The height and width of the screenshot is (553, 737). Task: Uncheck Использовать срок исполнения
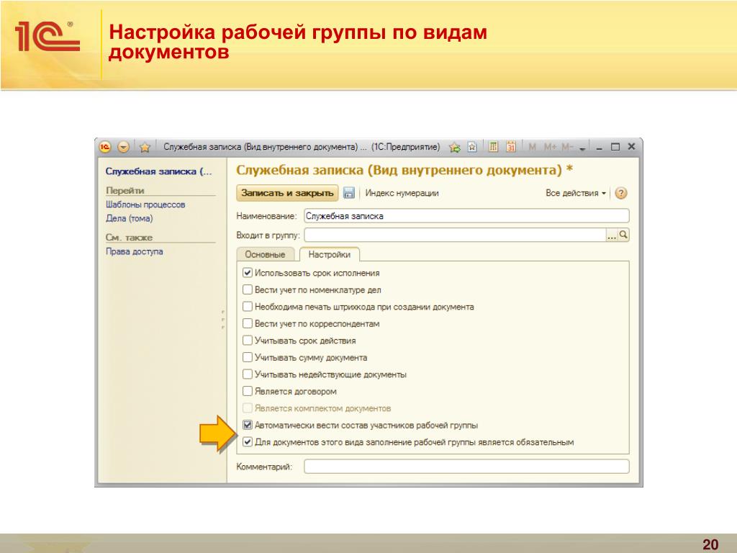point(248,272)
